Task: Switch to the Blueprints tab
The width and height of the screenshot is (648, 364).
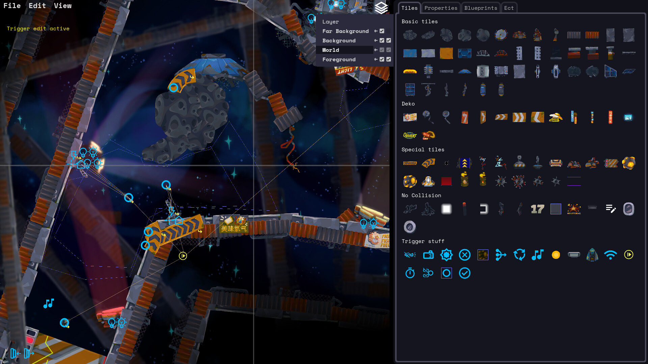Action: [x=481, y=7]
